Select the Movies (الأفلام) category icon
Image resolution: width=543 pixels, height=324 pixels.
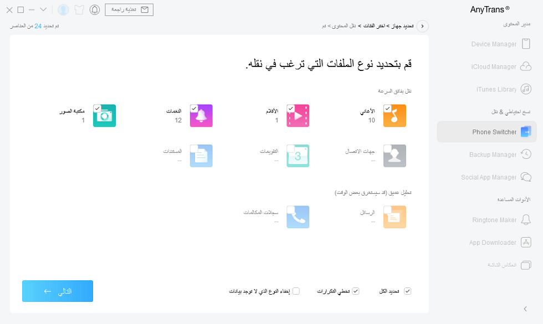tap(298, 116)
